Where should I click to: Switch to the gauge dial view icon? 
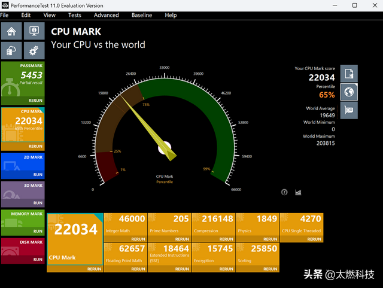(x=284, y=192)
